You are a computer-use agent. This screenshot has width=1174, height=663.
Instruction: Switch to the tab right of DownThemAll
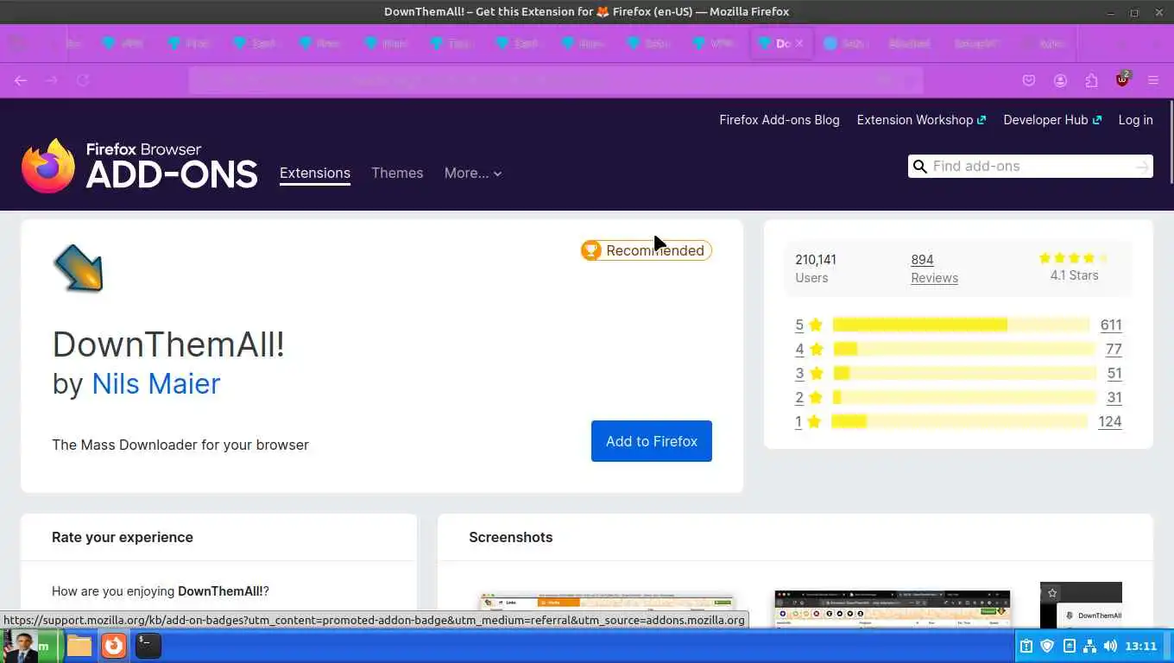(846, 43)
